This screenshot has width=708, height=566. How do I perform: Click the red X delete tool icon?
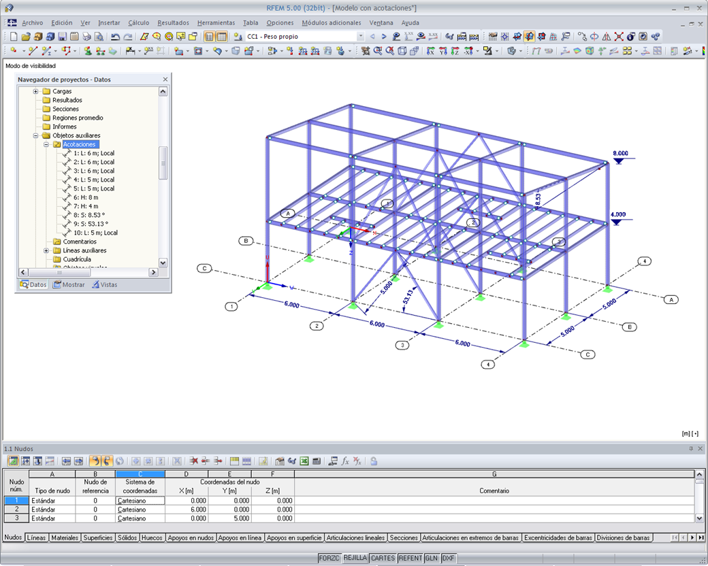[619, 37]
